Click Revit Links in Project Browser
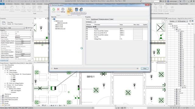This screenshot has height=109, width=195. coord(7,105)
